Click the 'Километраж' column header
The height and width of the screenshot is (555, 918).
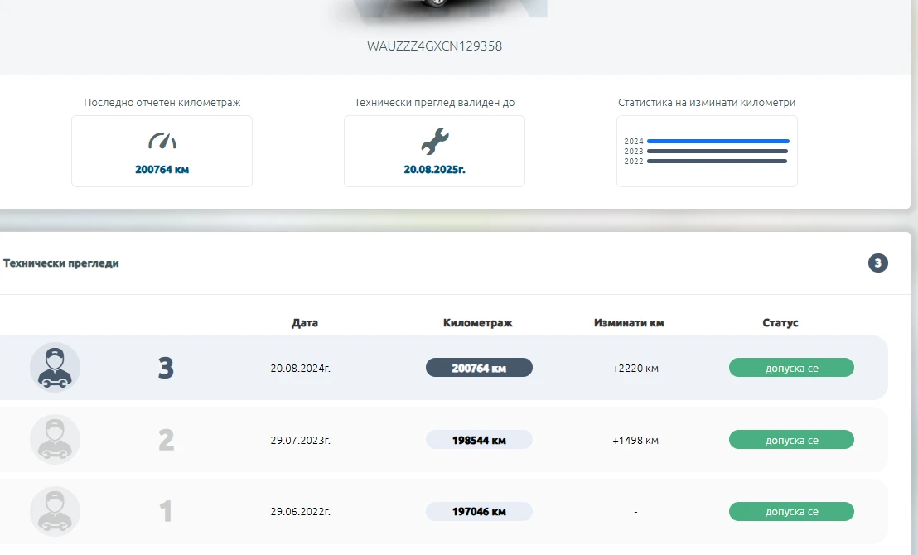coord(478,323)
